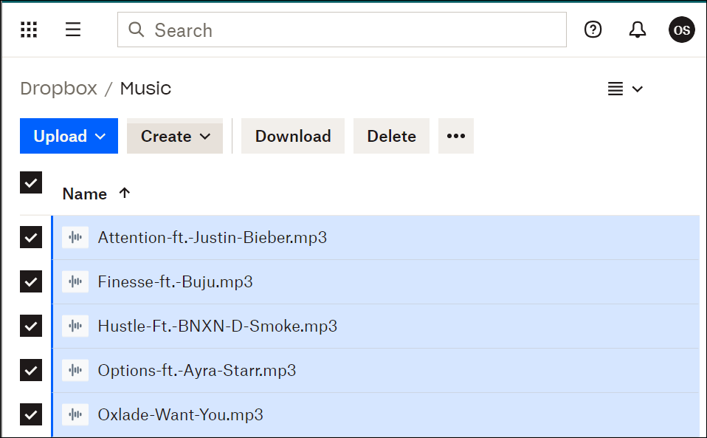Screen dimensions: 707x438
Task: Open the app grid launcher icon
Action: (29, 30)
